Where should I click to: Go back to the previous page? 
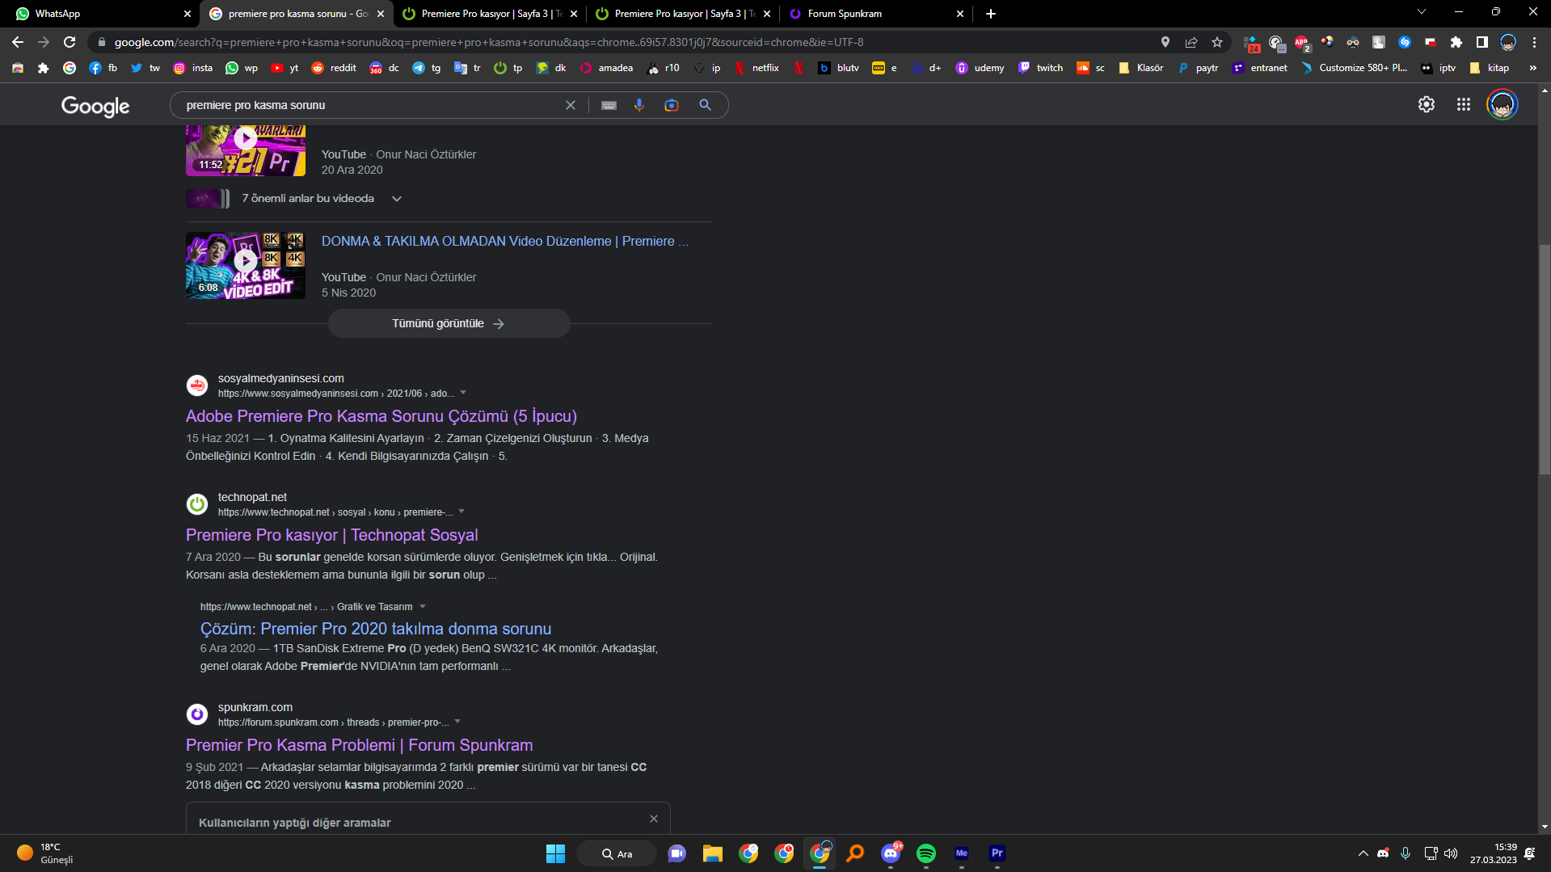(x=18, y=42)
